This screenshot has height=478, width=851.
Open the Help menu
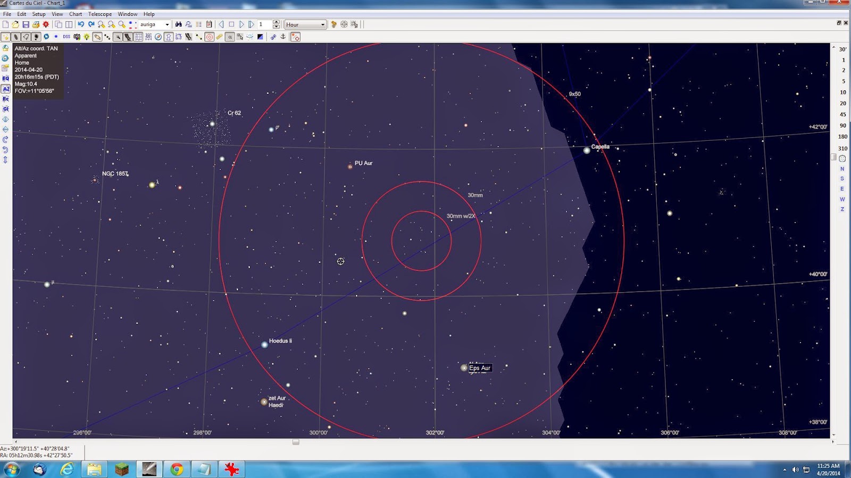[149, 14]
